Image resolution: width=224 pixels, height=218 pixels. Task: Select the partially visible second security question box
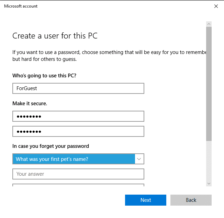click(x=78, y=185)
